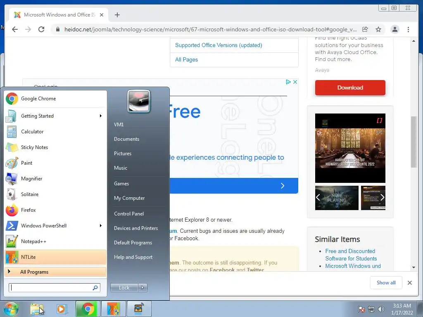Show next video thumbnail arrow
Image resolution: width=423 pixels, height=317 pixels.
[x=382, y=198]
